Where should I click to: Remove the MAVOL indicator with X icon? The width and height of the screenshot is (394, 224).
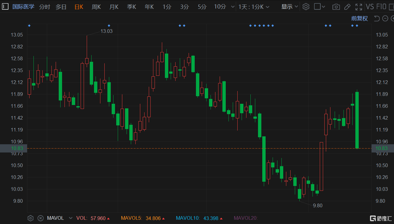40,218
